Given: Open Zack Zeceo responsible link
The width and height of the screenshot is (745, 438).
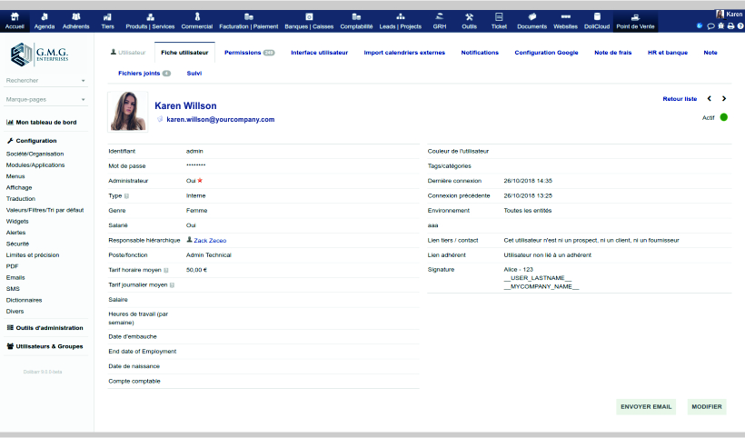Looking at the screenshot, I should [209, 240].
